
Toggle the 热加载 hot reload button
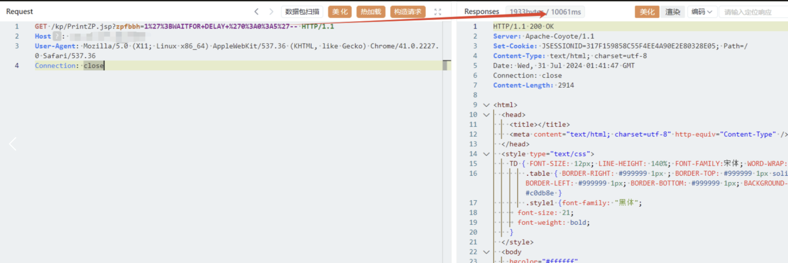(371, 12)
